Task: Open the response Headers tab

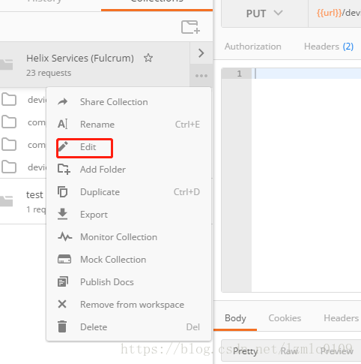Action: [341, 318]
